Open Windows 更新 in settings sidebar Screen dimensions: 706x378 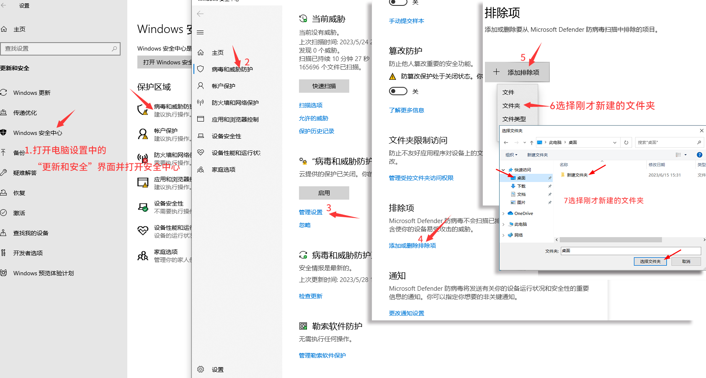[32, 93]
